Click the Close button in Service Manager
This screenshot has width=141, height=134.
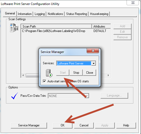point(90,73)
